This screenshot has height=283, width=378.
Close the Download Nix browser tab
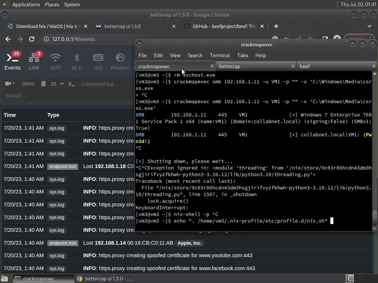(86, 26)
